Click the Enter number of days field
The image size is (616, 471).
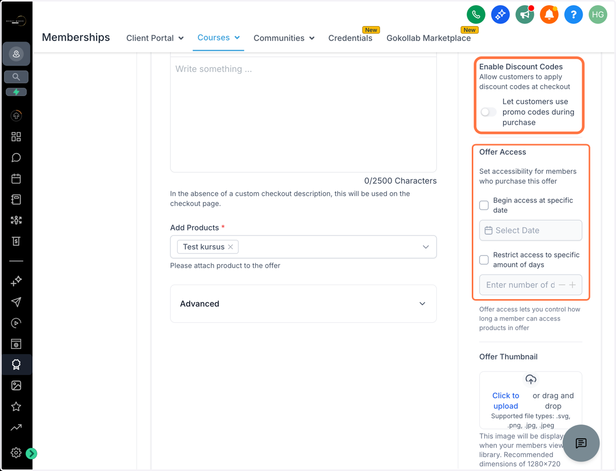[x=531, y=285]
